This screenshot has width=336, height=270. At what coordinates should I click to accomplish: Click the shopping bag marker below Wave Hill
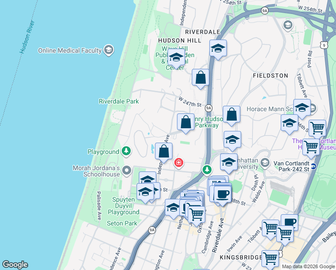200,78
